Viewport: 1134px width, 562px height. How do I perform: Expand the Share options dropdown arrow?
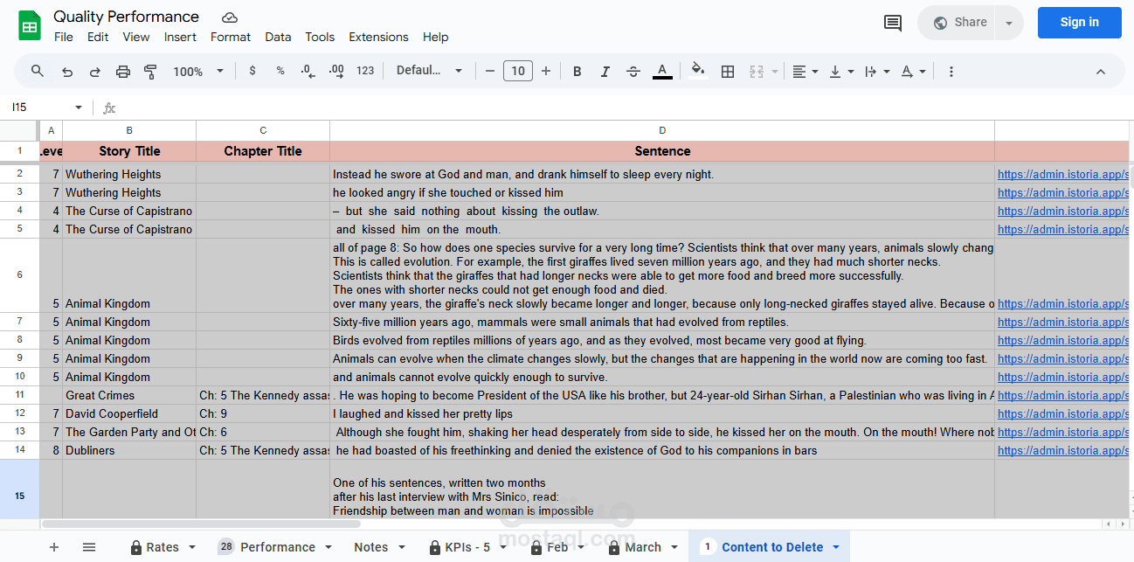1009,23
